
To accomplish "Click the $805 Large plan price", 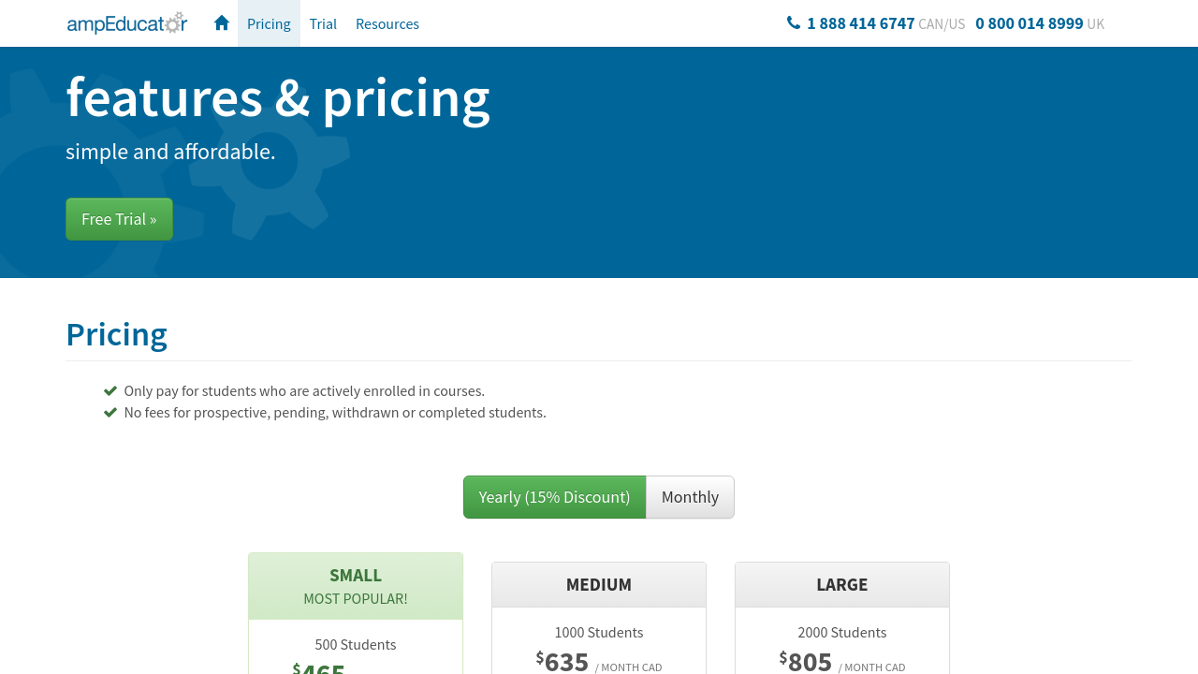I will coord(809,662).
